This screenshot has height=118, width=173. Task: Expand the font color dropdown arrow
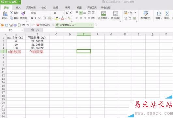(65, 18)
